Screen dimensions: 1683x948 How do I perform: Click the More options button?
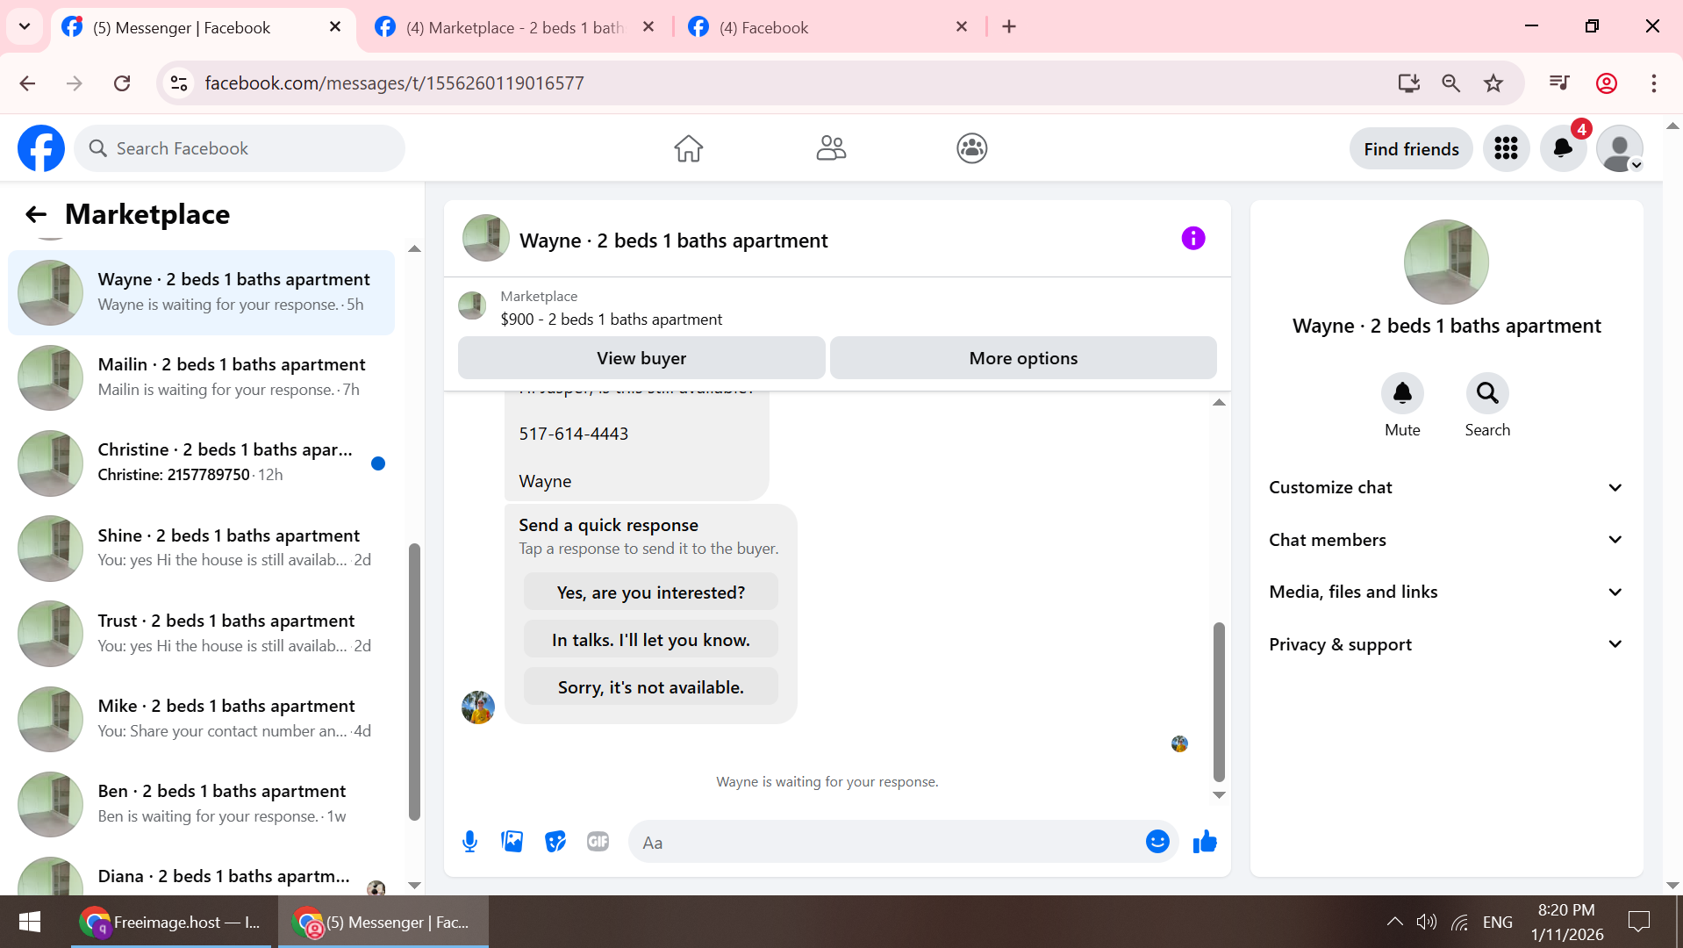[x=1023, y=358]
